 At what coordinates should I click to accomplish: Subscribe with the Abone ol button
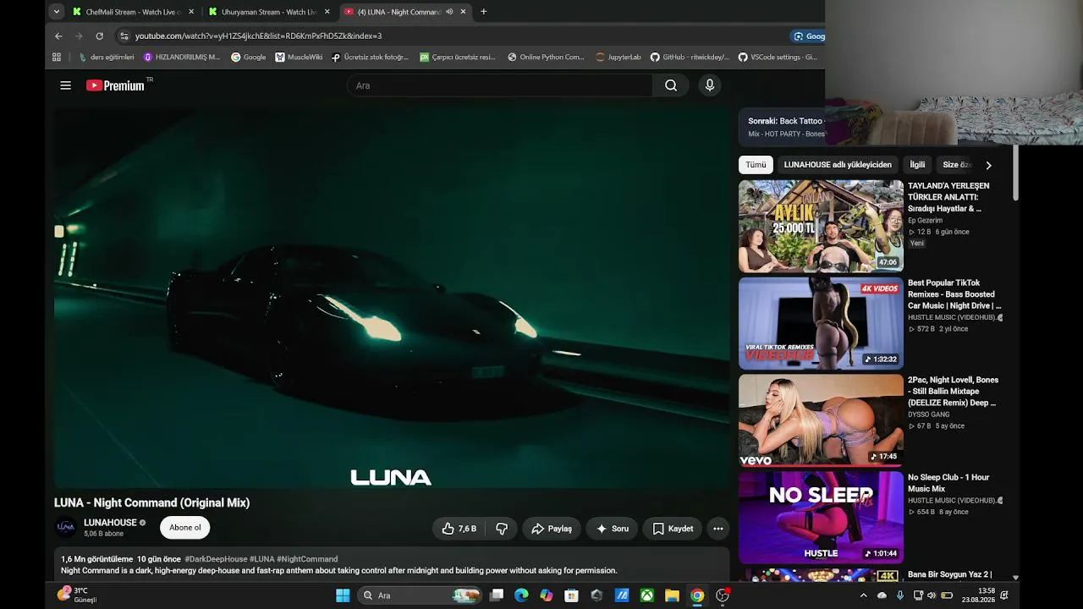[x=185, y=528]
